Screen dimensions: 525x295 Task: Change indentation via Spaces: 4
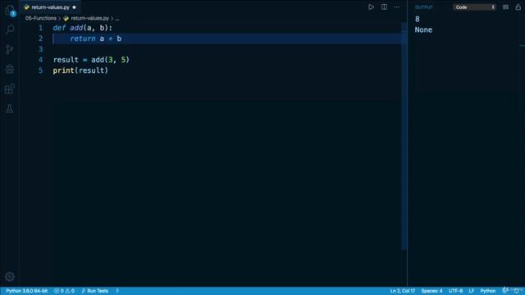point(431,291)
